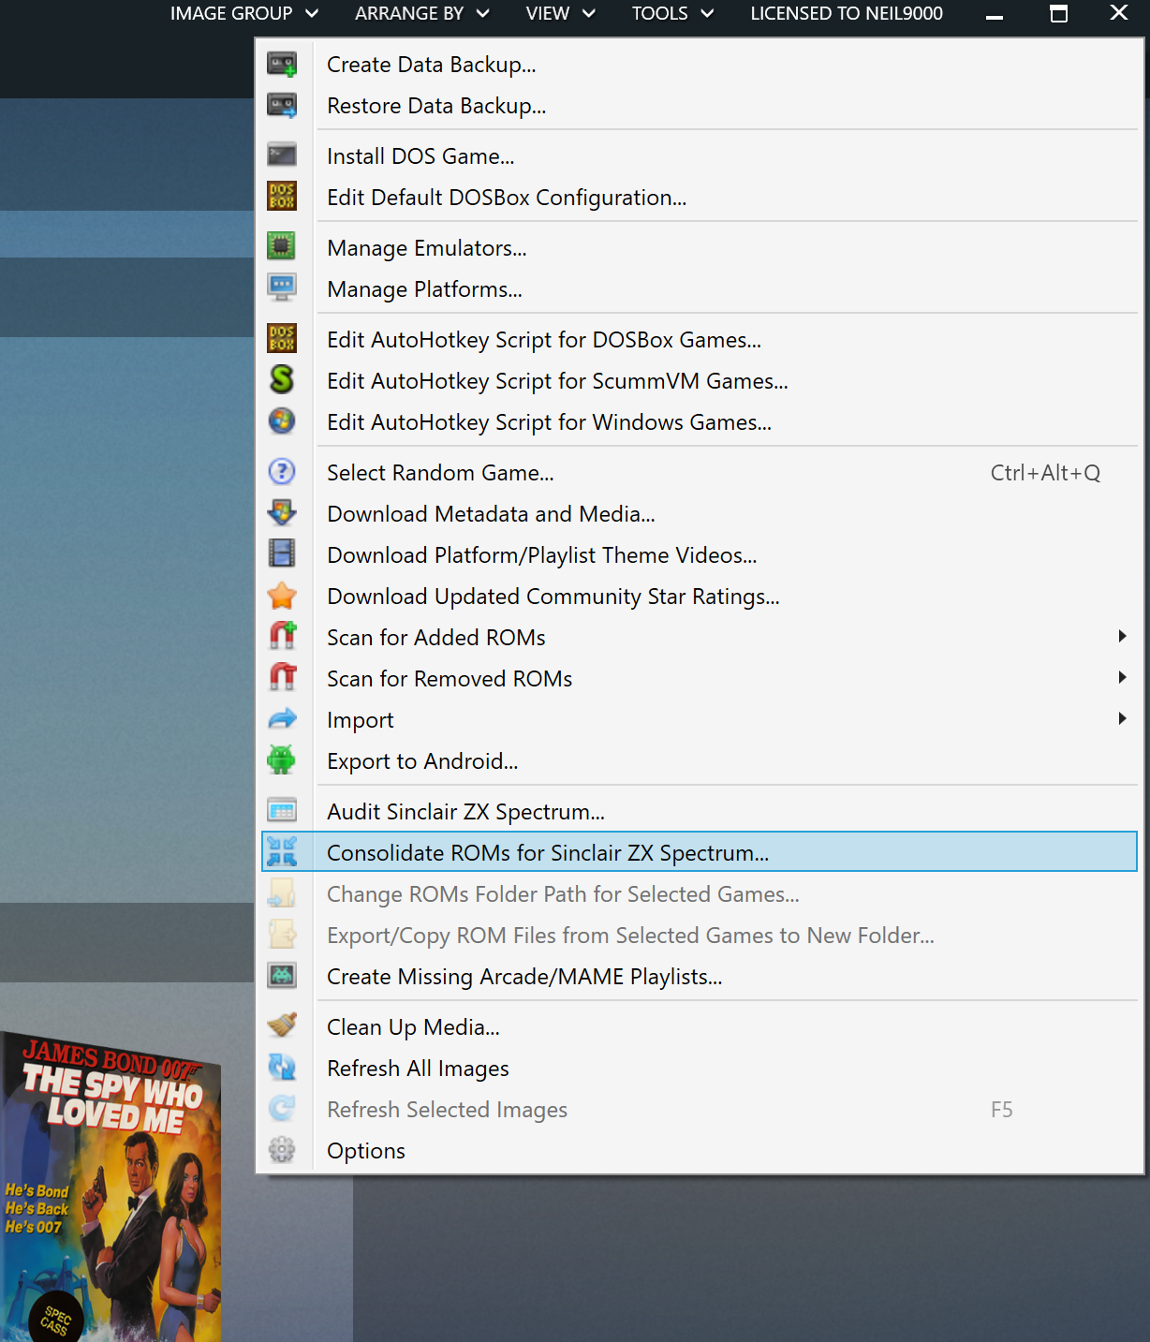1150x1342 pixels.
Task: Expand the Scan for Removed ROMs submenu arrow
Action: click(1122, 678)
